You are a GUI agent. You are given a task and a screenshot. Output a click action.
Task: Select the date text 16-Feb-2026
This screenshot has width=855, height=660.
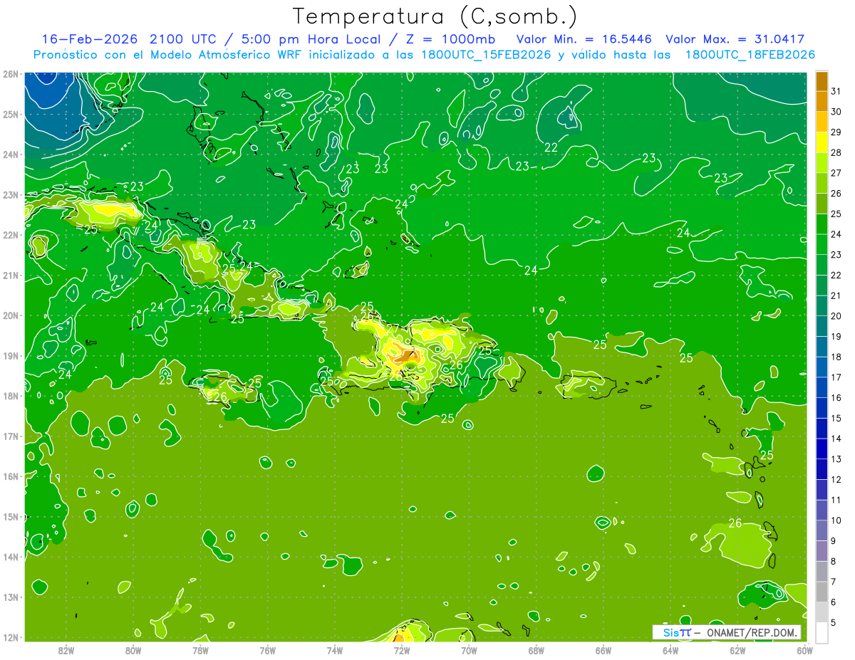pos(90,39)
